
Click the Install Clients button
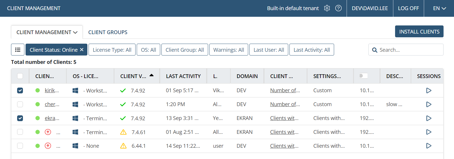pyautogui.click(x=419, y=32)
